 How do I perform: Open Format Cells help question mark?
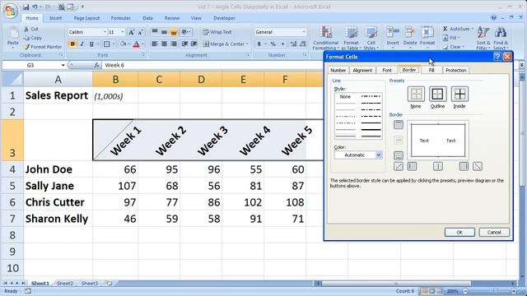(497, 57)
